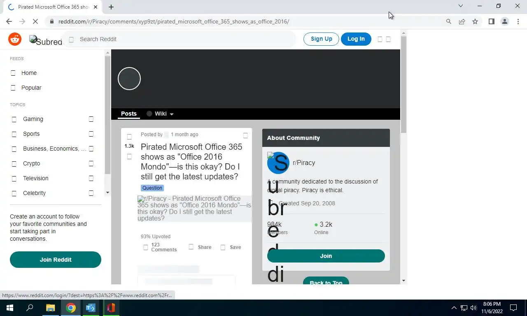Share this page from address bar

462,21
